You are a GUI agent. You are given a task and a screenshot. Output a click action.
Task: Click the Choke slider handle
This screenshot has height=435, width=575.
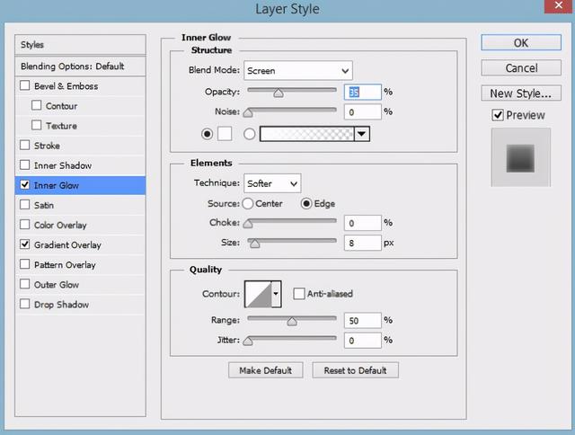coord(248,224)
